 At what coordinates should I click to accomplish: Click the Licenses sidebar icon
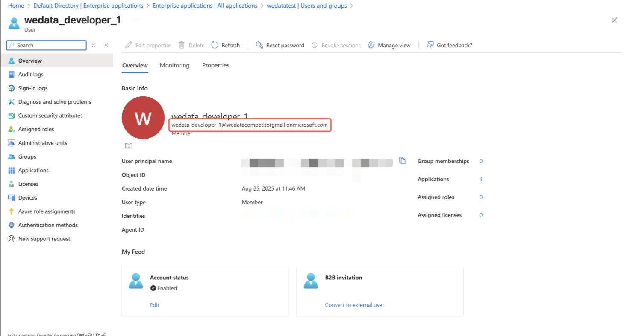[12, 184]
